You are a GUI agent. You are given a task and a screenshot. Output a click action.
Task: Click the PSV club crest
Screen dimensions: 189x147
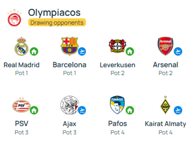[21, 105]
